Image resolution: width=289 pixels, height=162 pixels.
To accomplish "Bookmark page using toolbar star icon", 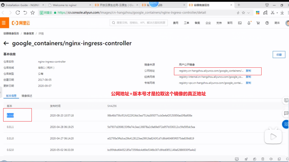I will coord(33,12).
